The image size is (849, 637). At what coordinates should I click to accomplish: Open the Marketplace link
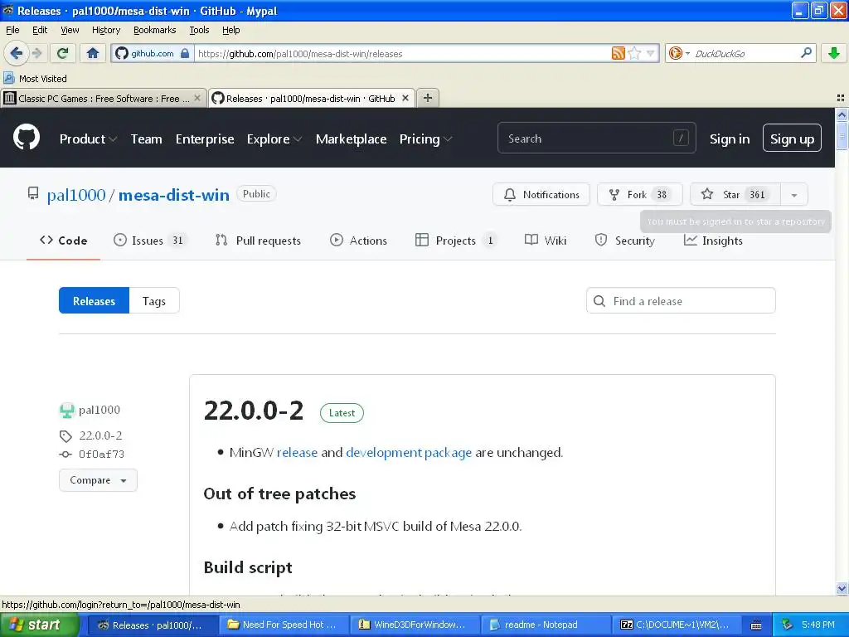(351, 139)
